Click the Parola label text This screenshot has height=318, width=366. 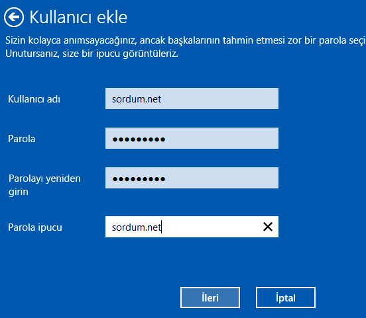pyautogui.click(x=22, y=139)
